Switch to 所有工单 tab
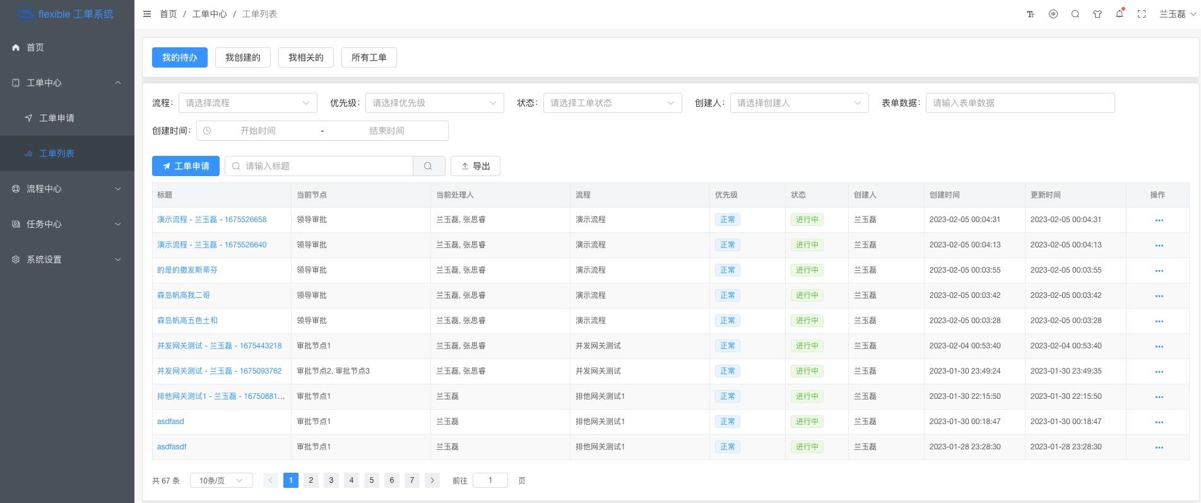 pyautogui.click(x=369, y=57)
